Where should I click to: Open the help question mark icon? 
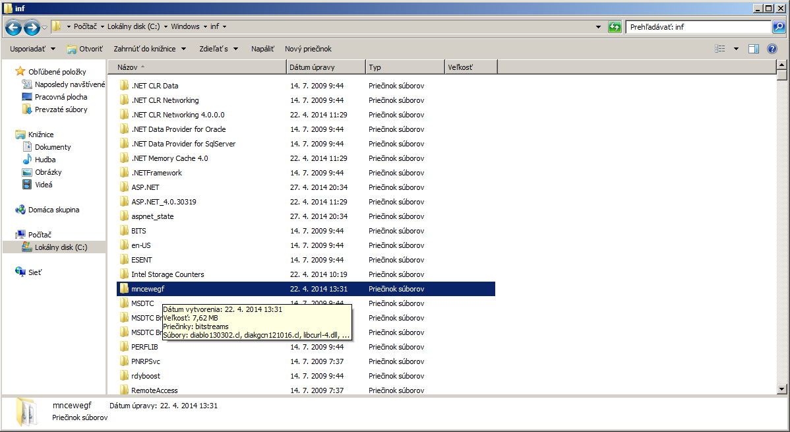click(x=772, y=49)
